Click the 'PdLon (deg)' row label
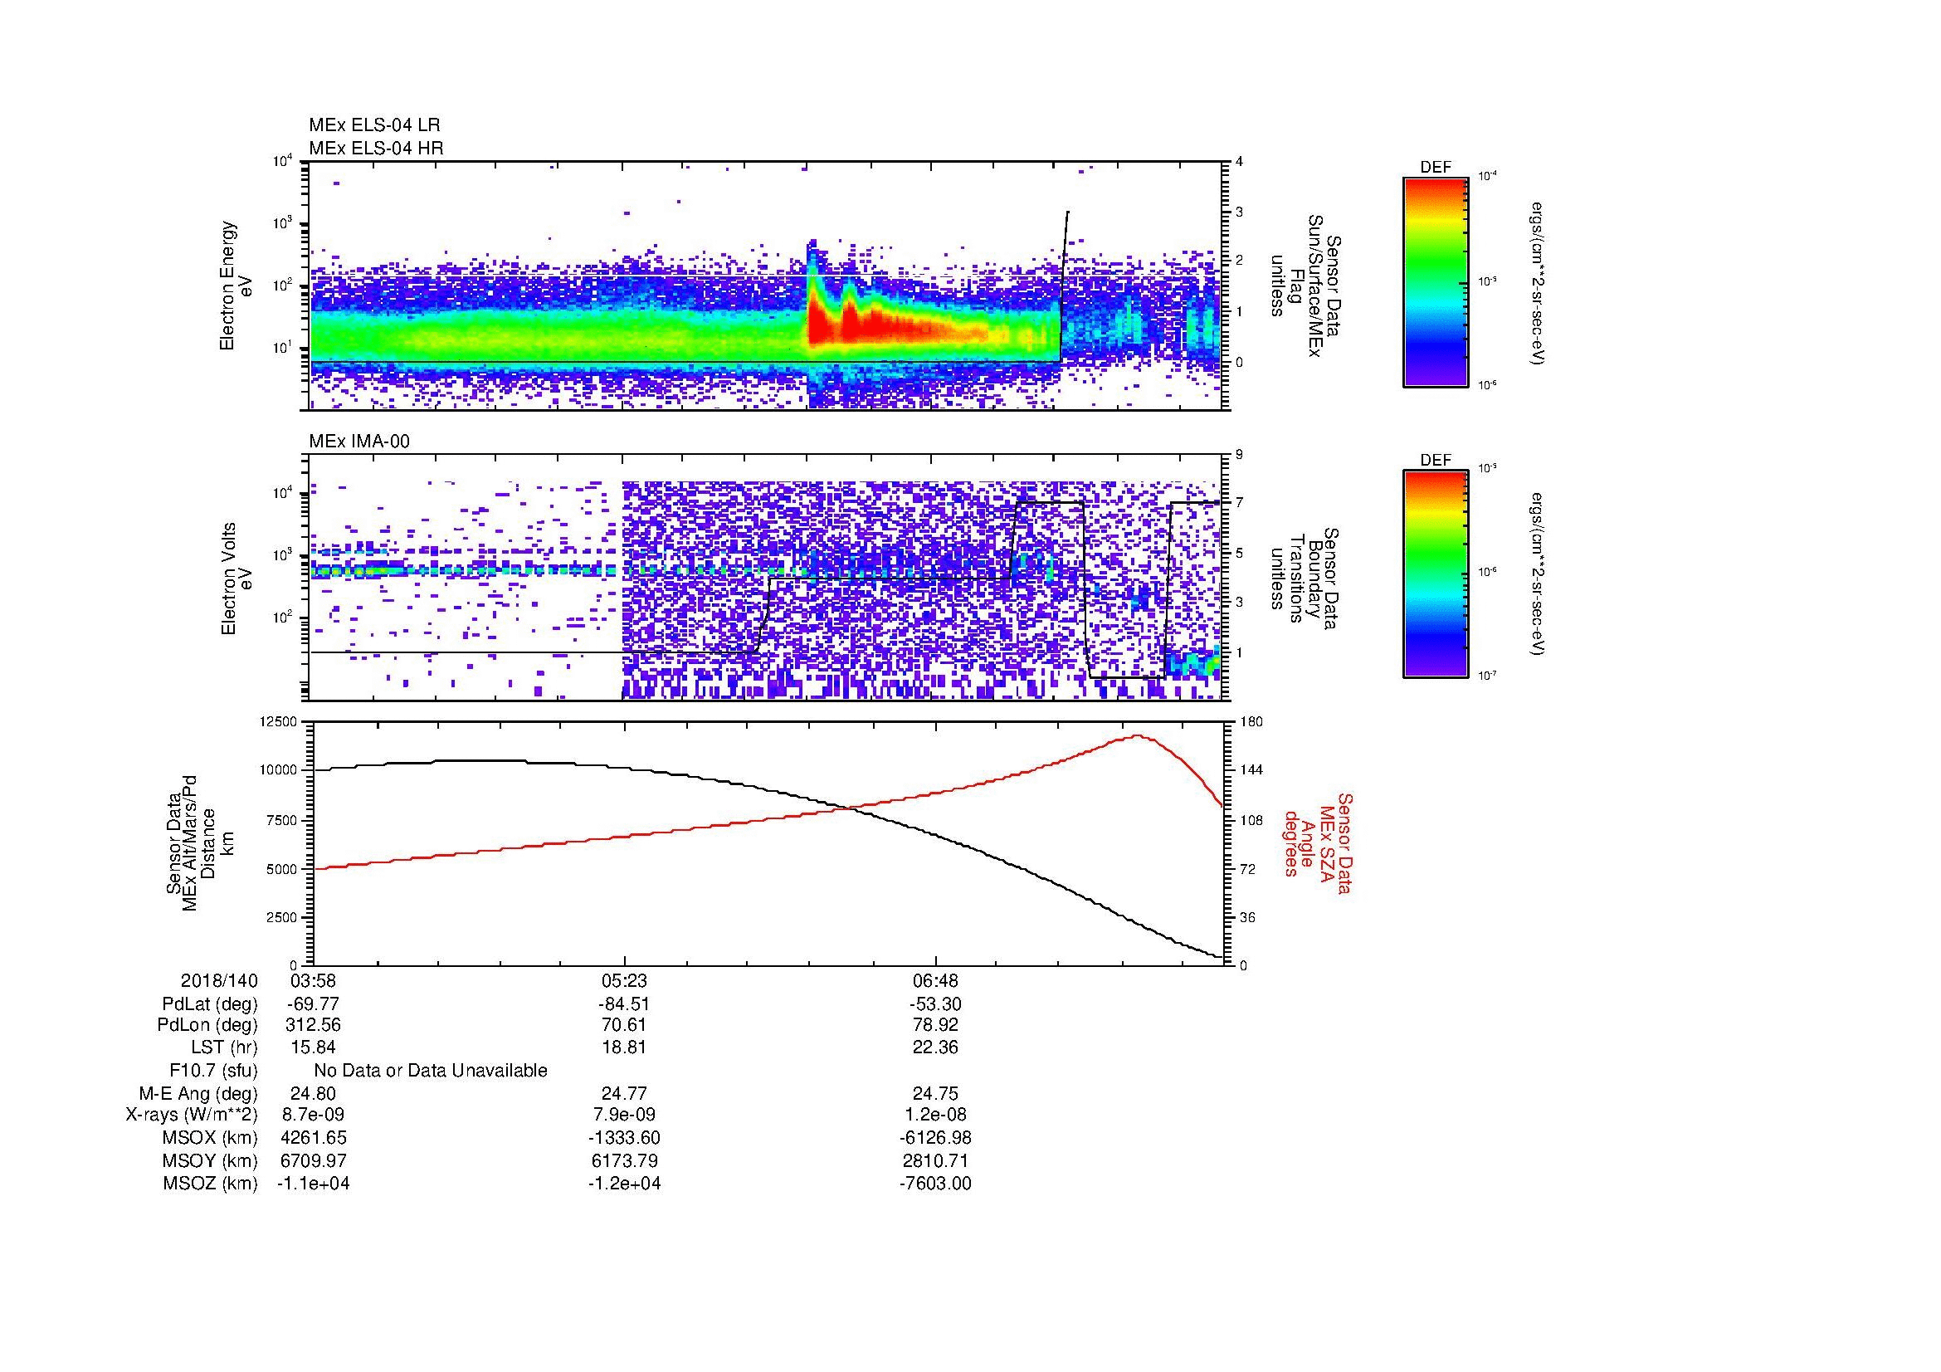 click(x=207, y=1025)
